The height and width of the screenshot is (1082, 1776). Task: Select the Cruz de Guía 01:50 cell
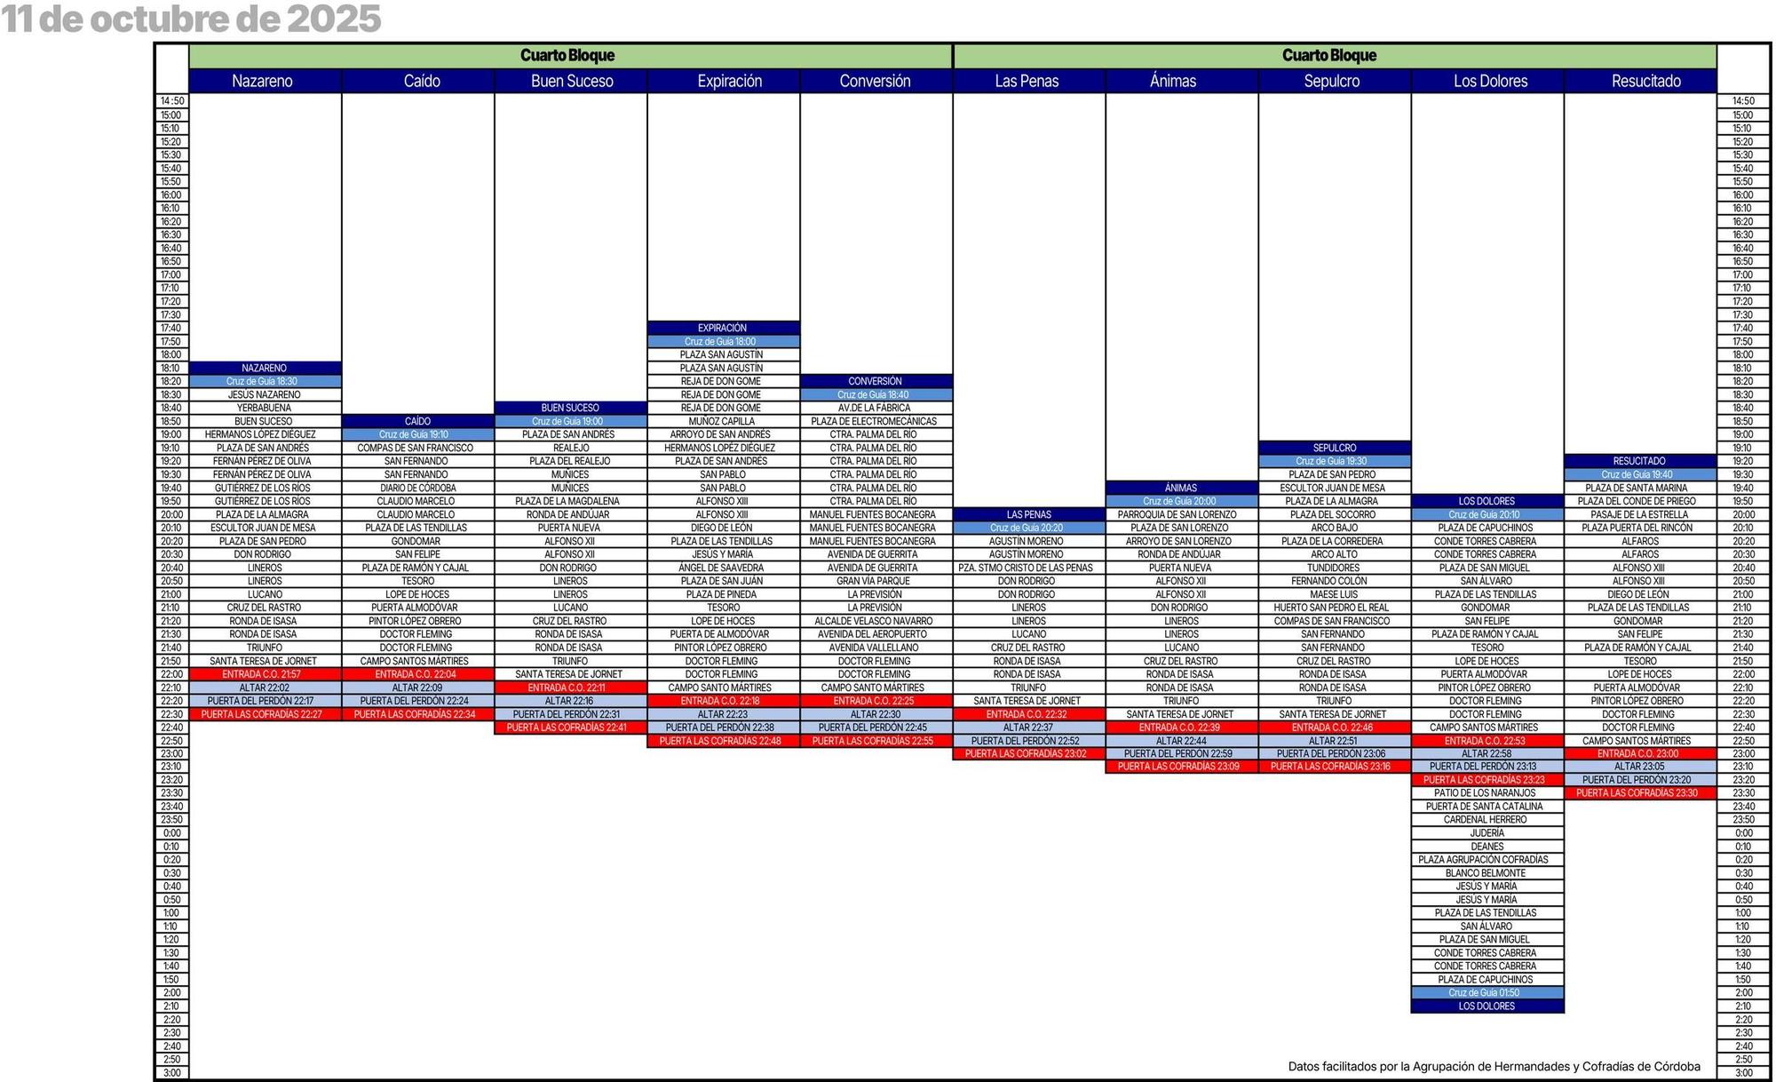(1484, 992)
